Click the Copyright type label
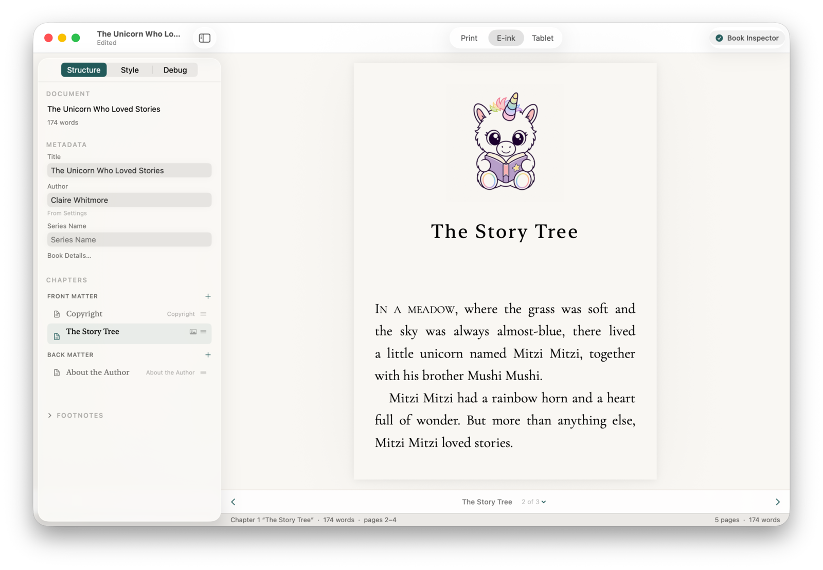The image size is (823, 570). [x=181, y=314]
